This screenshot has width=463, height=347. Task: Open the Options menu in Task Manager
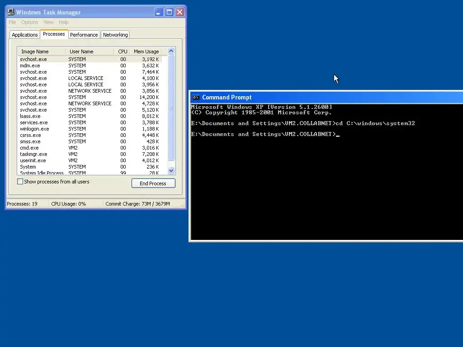click(29, 22)
